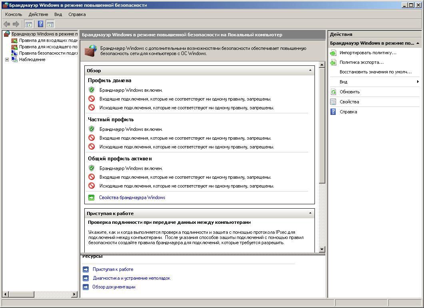Click the tree pane scroll left arrow
This screenshot has height=308, width=424.
(6, 294)
